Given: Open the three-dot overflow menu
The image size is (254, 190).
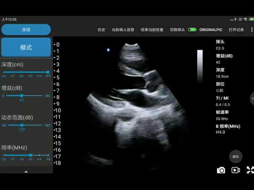Looking at the screenshot, I should coord(252,30).
